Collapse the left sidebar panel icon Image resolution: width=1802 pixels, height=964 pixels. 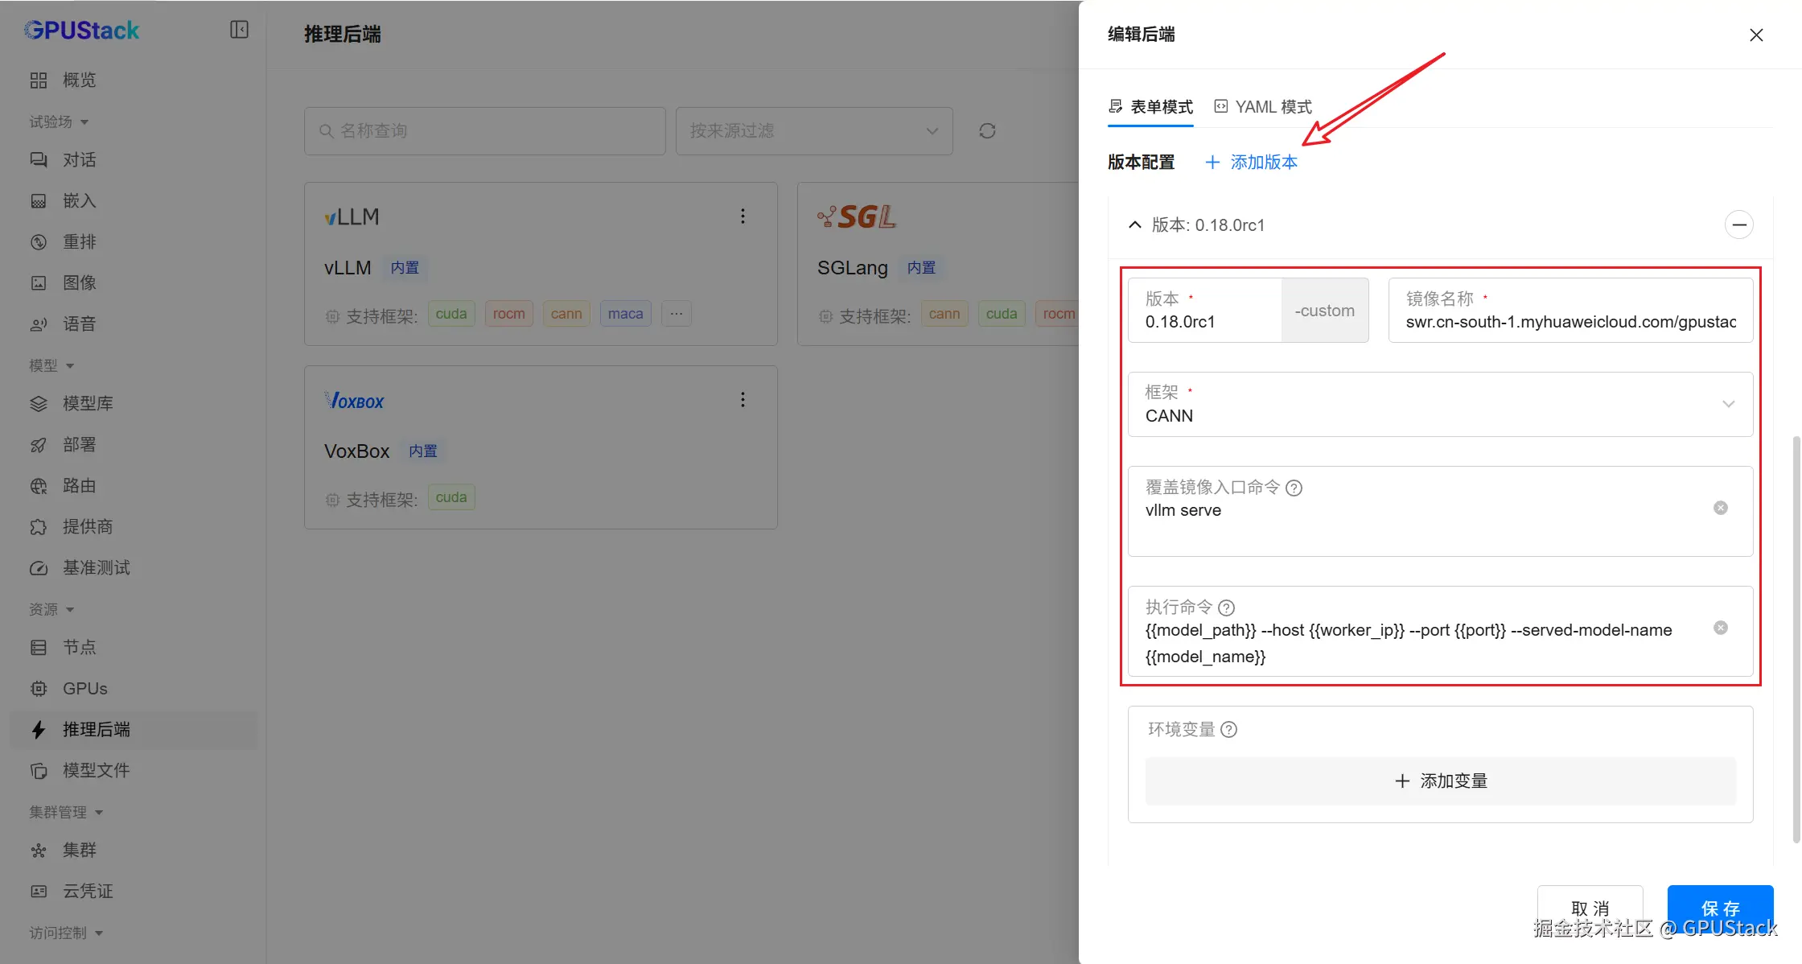239,30
